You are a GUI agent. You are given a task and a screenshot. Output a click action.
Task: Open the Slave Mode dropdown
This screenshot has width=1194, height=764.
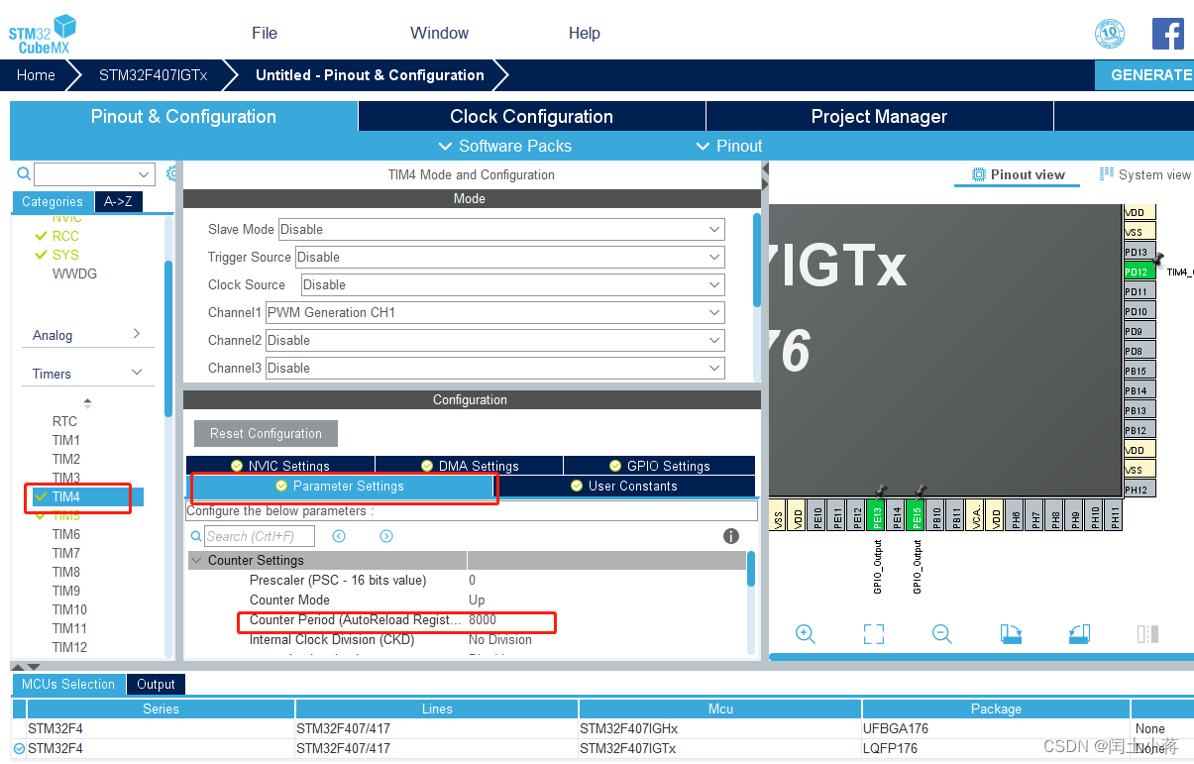[501, 229]
